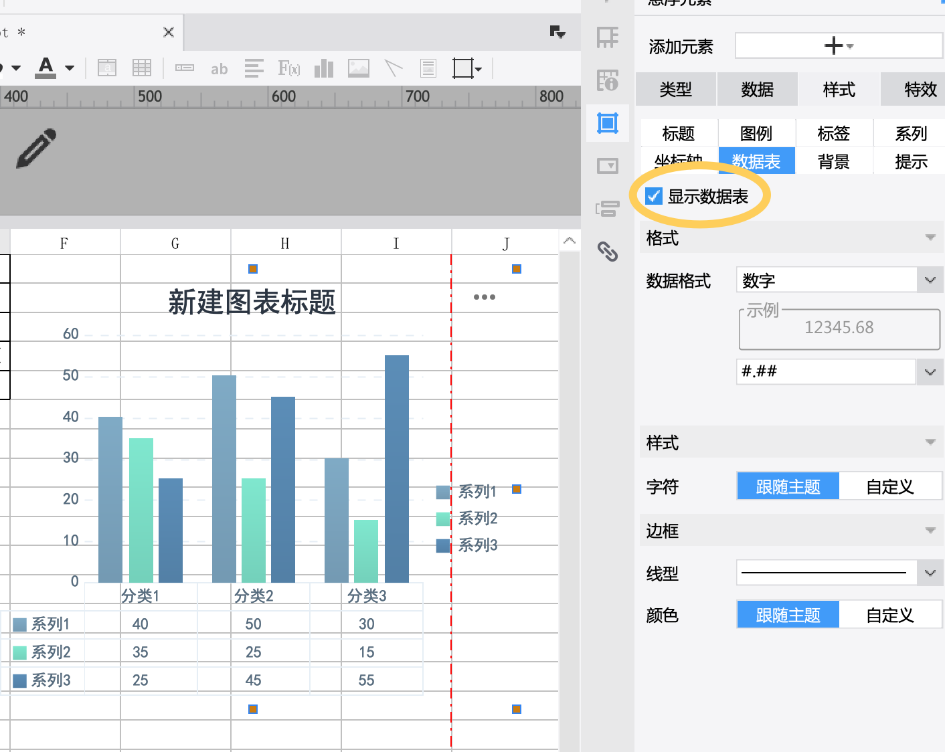Click the text box toolbar icon
The height and width of the screenshot is (752, 945).
click(x=107, y=68)
